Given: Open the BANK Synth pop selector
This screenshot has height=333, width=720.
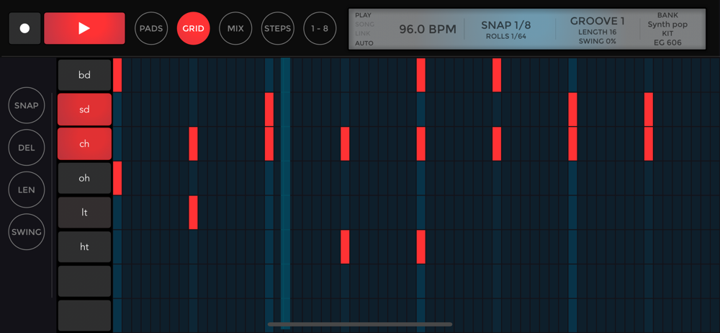Looking at the screenshot, I should click(667, 19).
